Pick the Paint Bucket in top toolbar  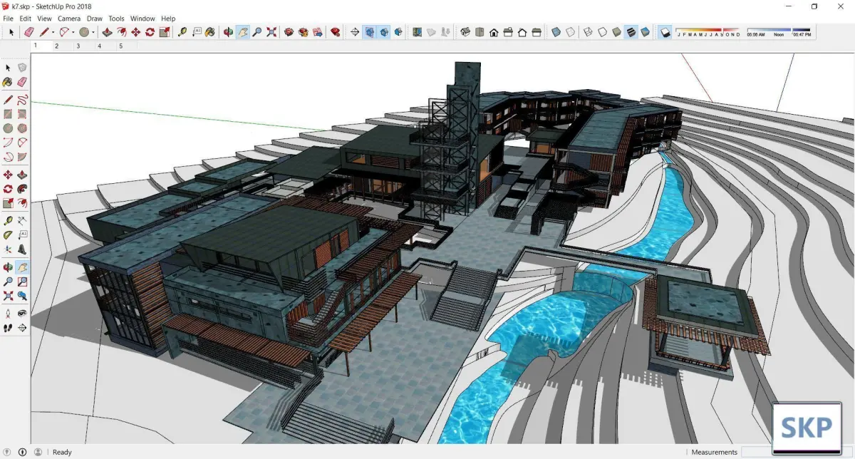coord(210,32)
